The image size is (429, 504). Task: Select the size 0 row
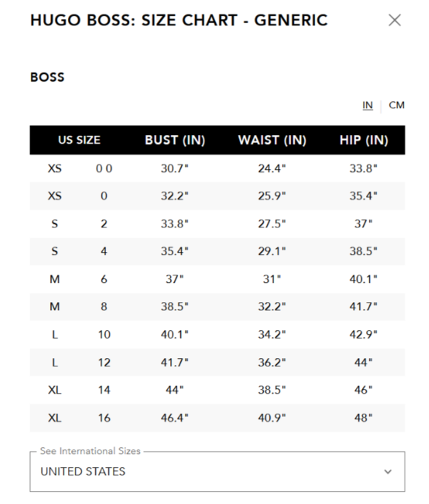pos(217,196)
